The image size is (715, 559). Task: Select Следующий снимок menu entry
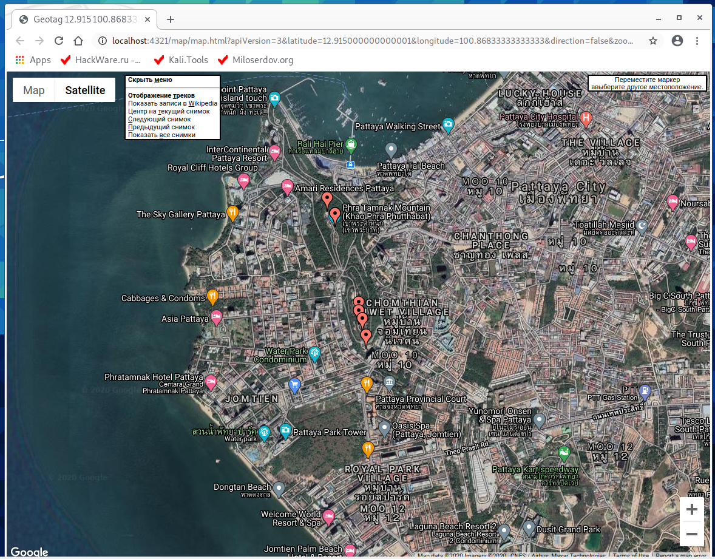(159, 119)
